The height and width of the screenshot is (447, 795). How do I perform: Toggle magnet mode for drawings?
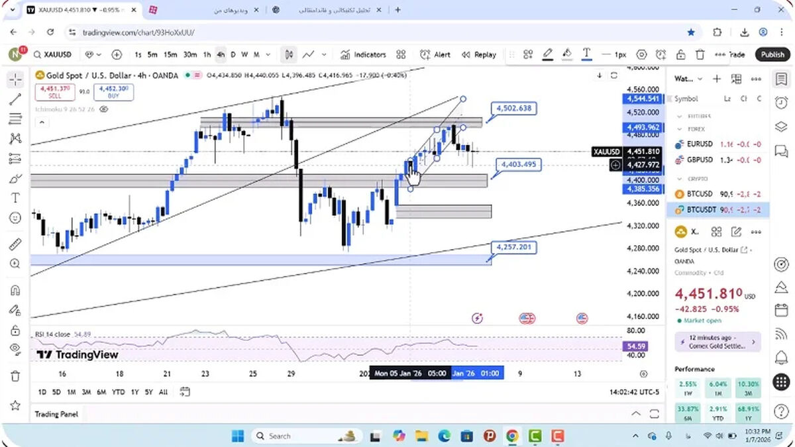point(15,290)
